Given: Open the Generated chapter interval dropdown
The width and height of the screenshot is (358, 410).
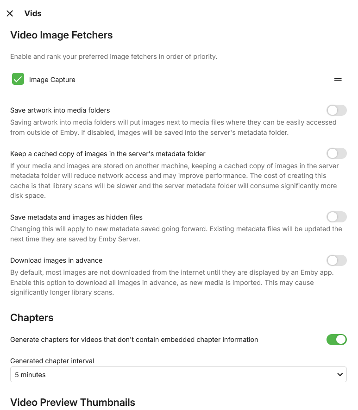Looking at the screenshot, I should tap(178, 374).
